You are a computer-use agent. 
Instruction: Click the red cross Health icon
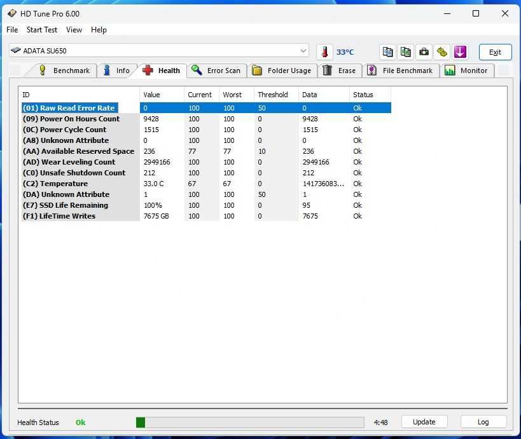pos(148,70)
